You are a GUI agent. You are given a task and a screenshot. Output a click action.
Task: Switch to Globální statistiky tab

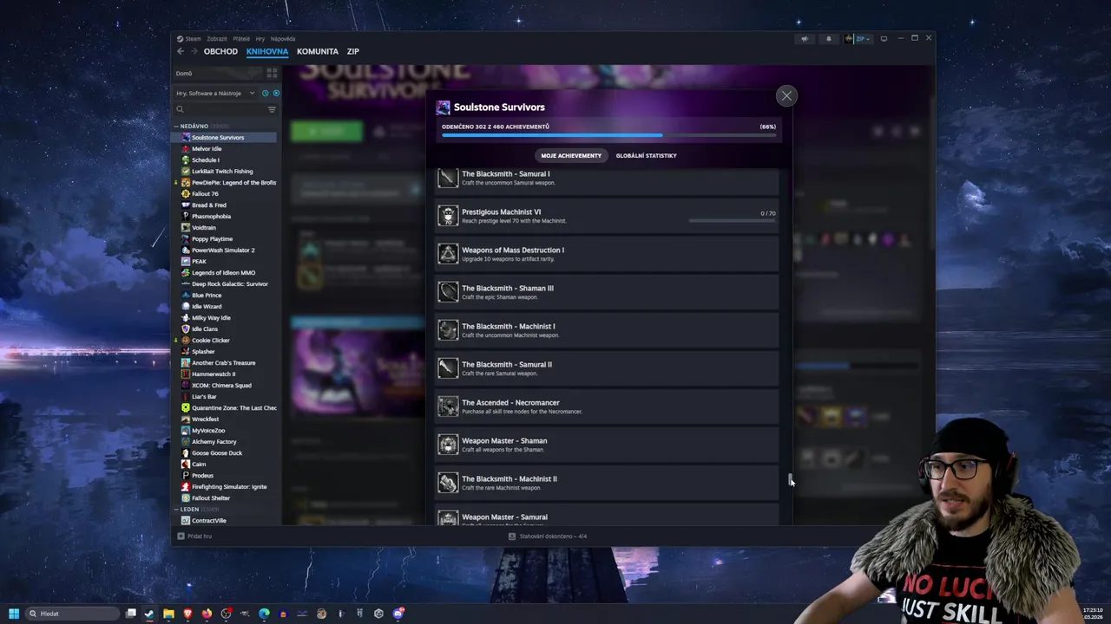pos(646,156)
